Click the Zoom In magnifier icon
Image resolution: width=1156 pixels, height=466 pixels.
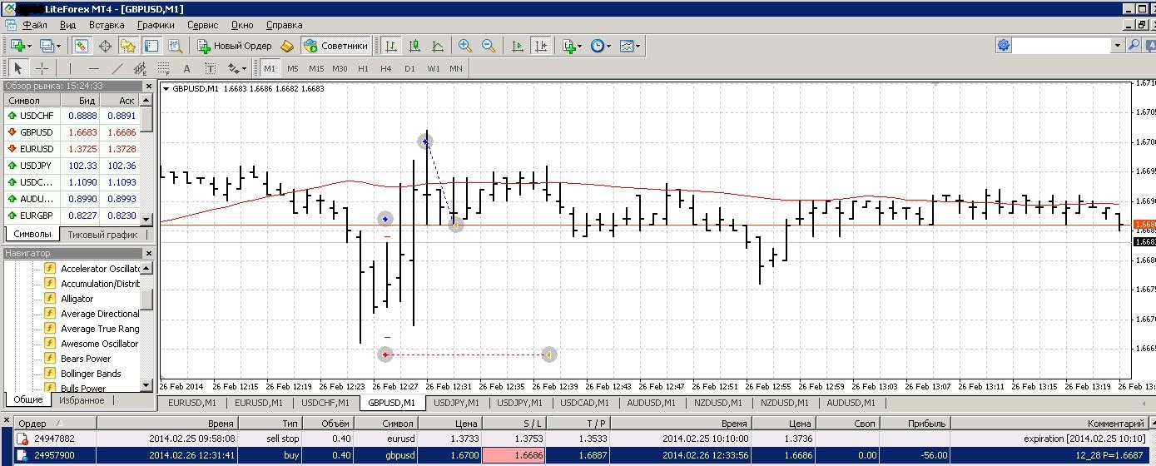point(465,47)
